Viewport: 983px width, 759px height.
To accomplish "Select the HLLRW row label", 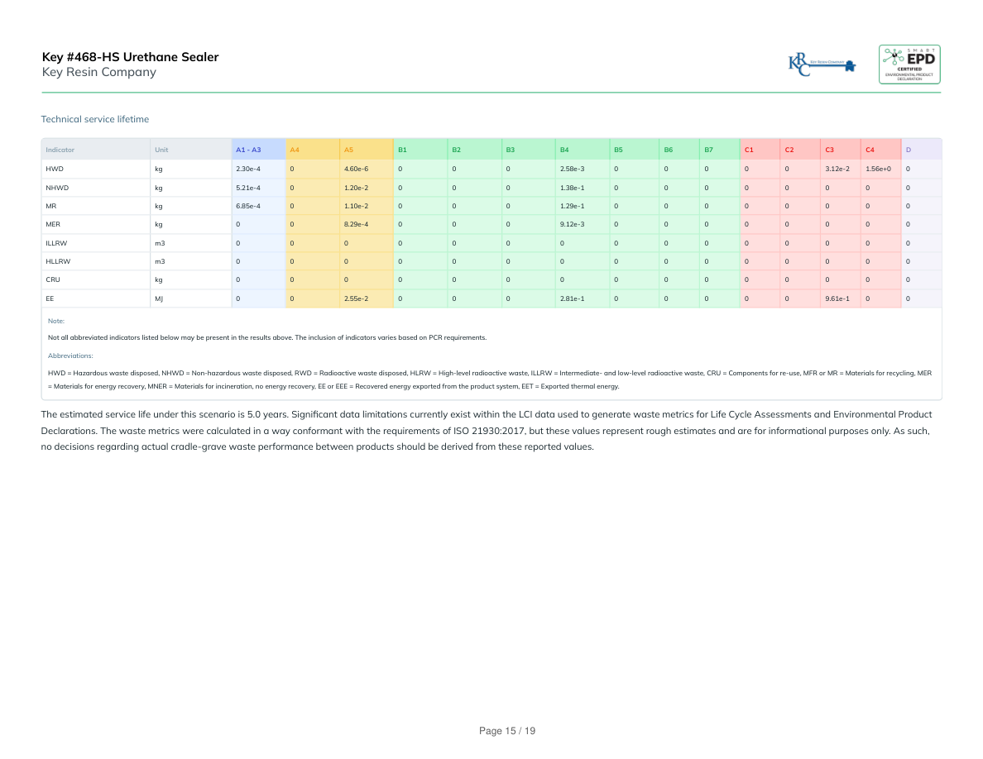I will 58,261.
